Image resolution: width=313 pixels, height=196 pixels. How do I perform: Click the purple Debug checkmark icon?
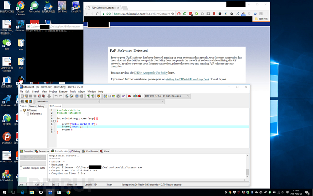pos(123,96)
